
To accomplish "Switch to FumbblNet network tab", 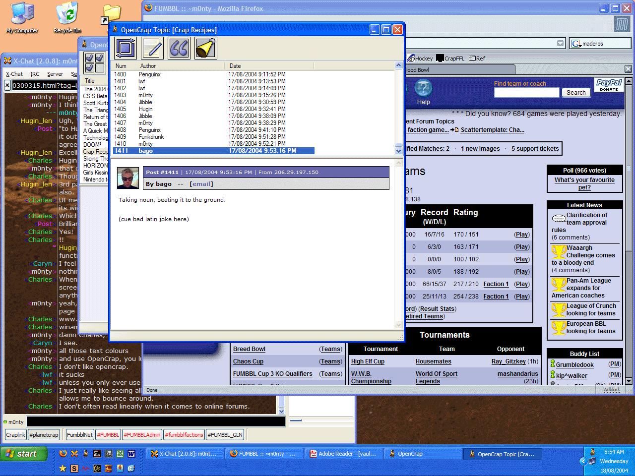I will 80,435.
